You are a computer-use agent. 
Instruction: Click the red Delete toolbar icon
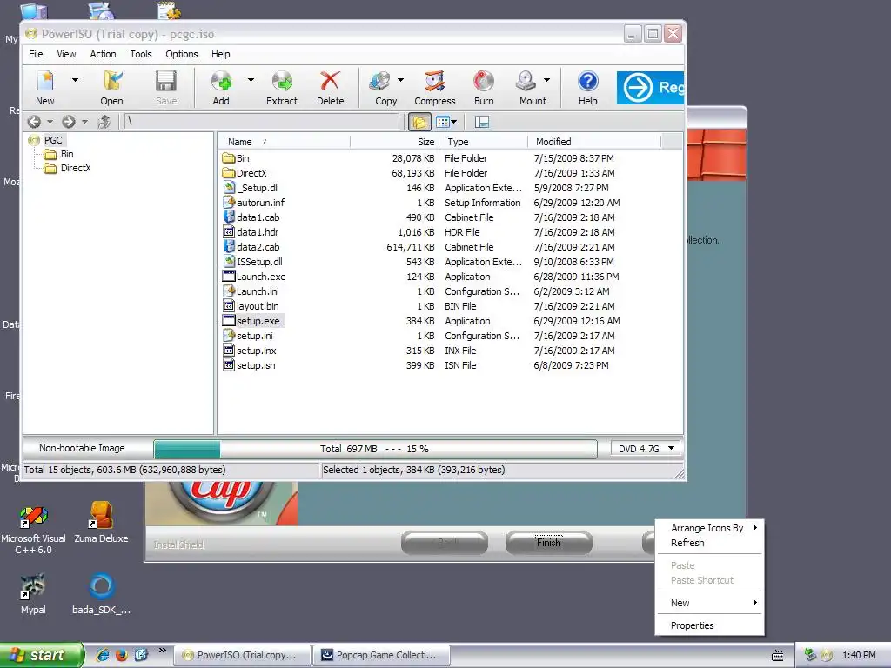point(330,81)
